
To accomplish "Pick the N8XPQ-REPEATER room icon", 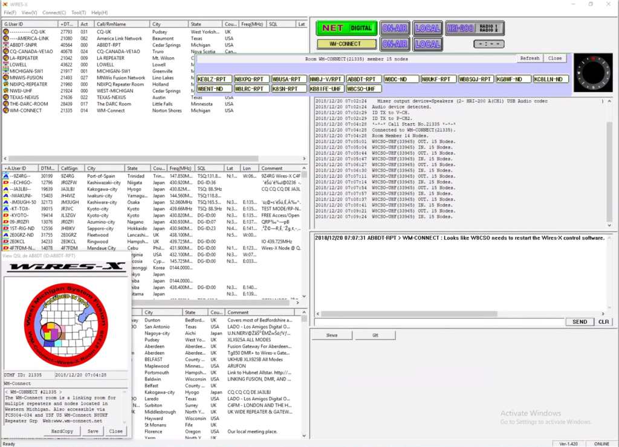I will coord(6,85).
